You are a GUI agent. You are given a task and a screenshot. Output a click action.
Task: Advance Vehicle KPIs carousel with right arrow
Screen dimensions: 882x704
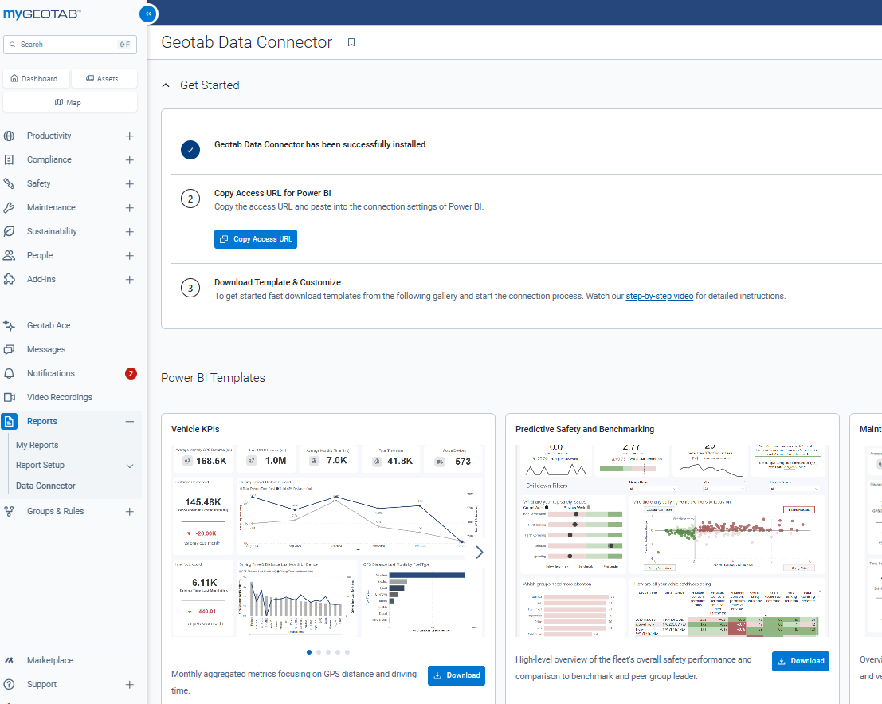tap(480, 552)
